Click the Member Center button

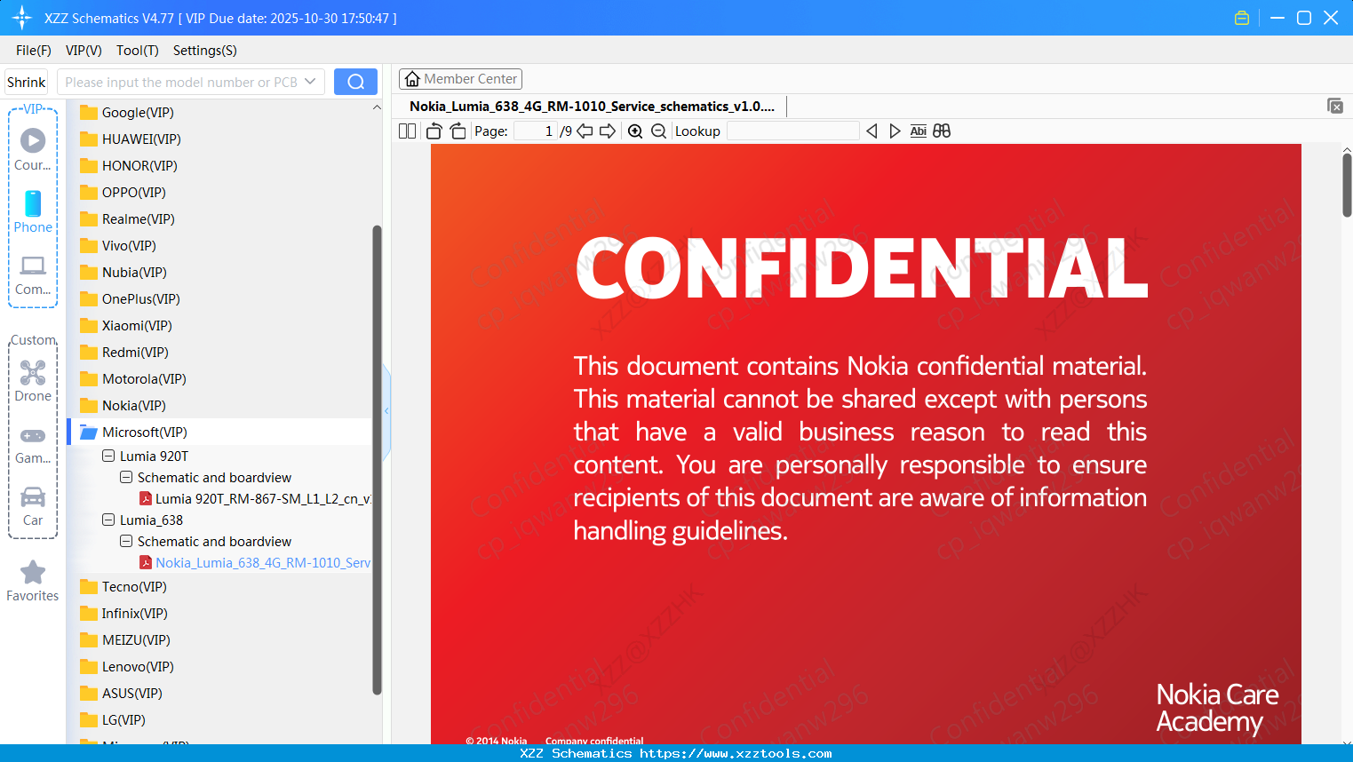460,78
